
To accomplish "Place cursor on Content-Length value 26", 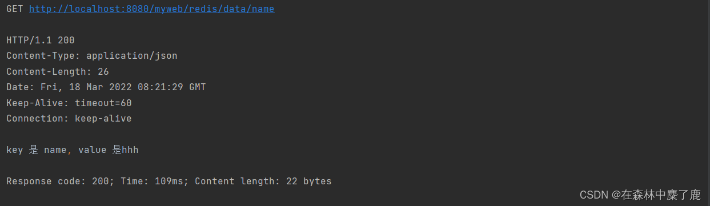I will pos(103,72).
